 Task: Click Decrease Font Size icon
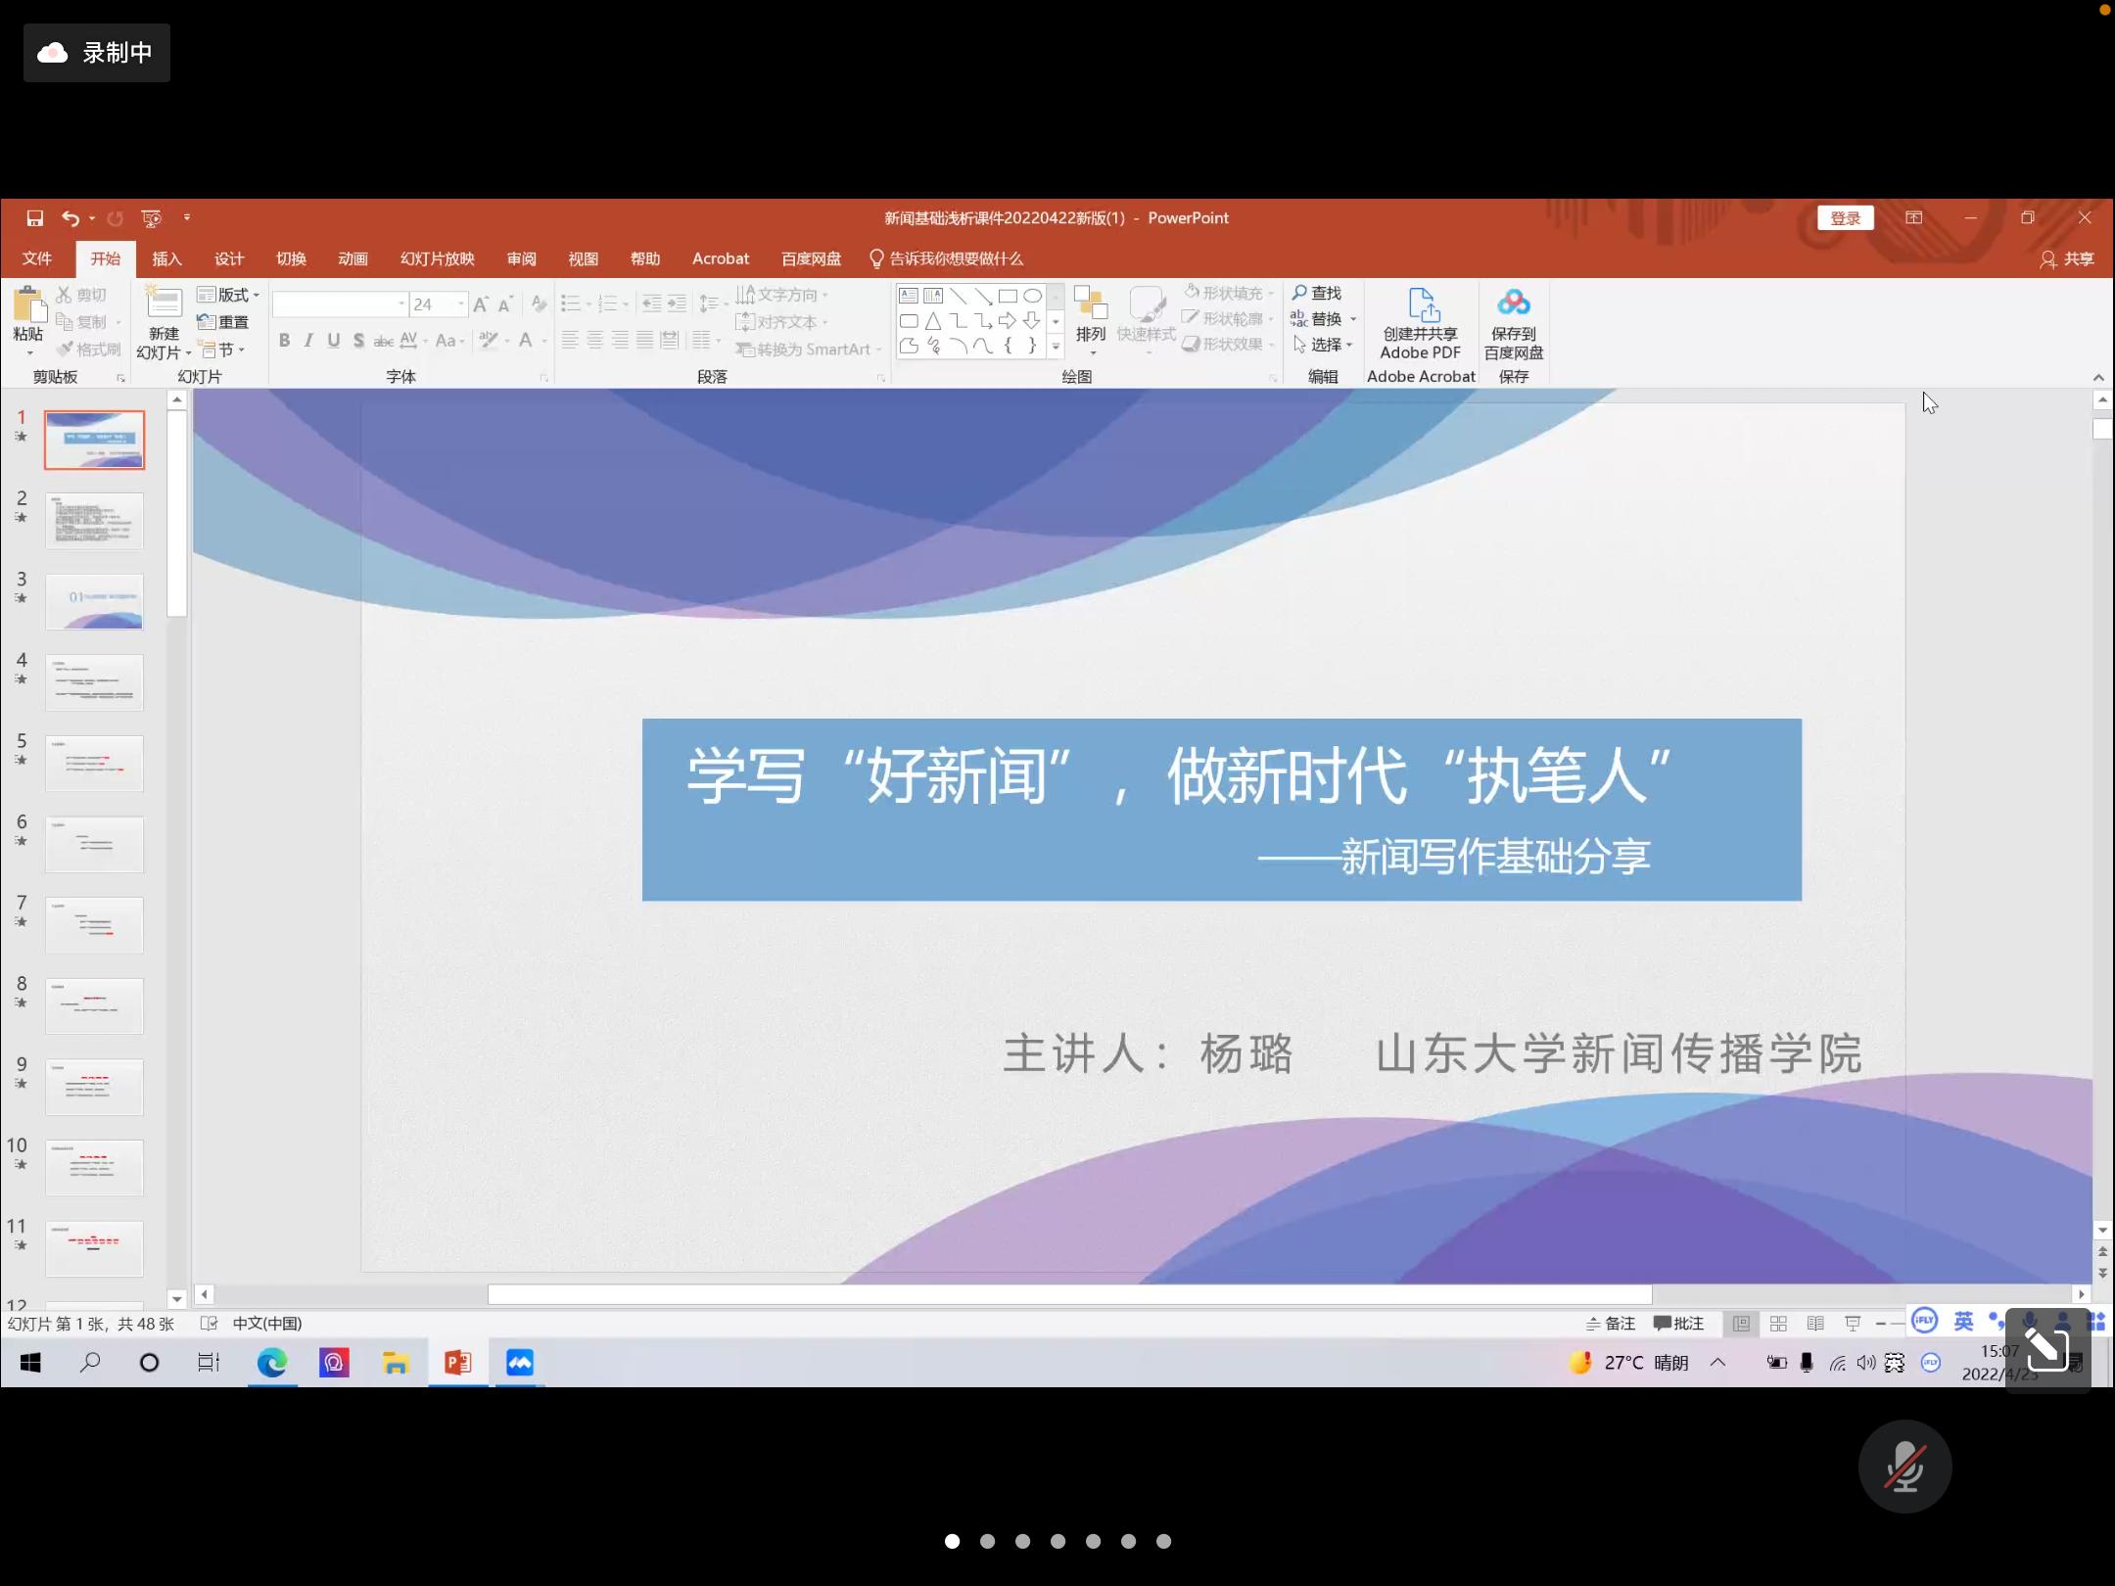[x=505, y=304]
